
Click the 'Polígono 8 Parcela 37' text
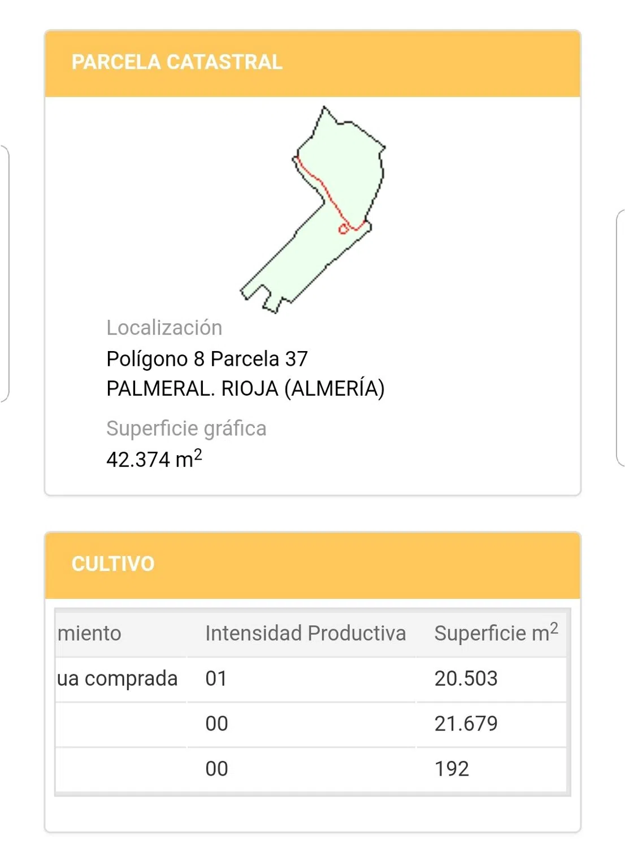point(207,359)
